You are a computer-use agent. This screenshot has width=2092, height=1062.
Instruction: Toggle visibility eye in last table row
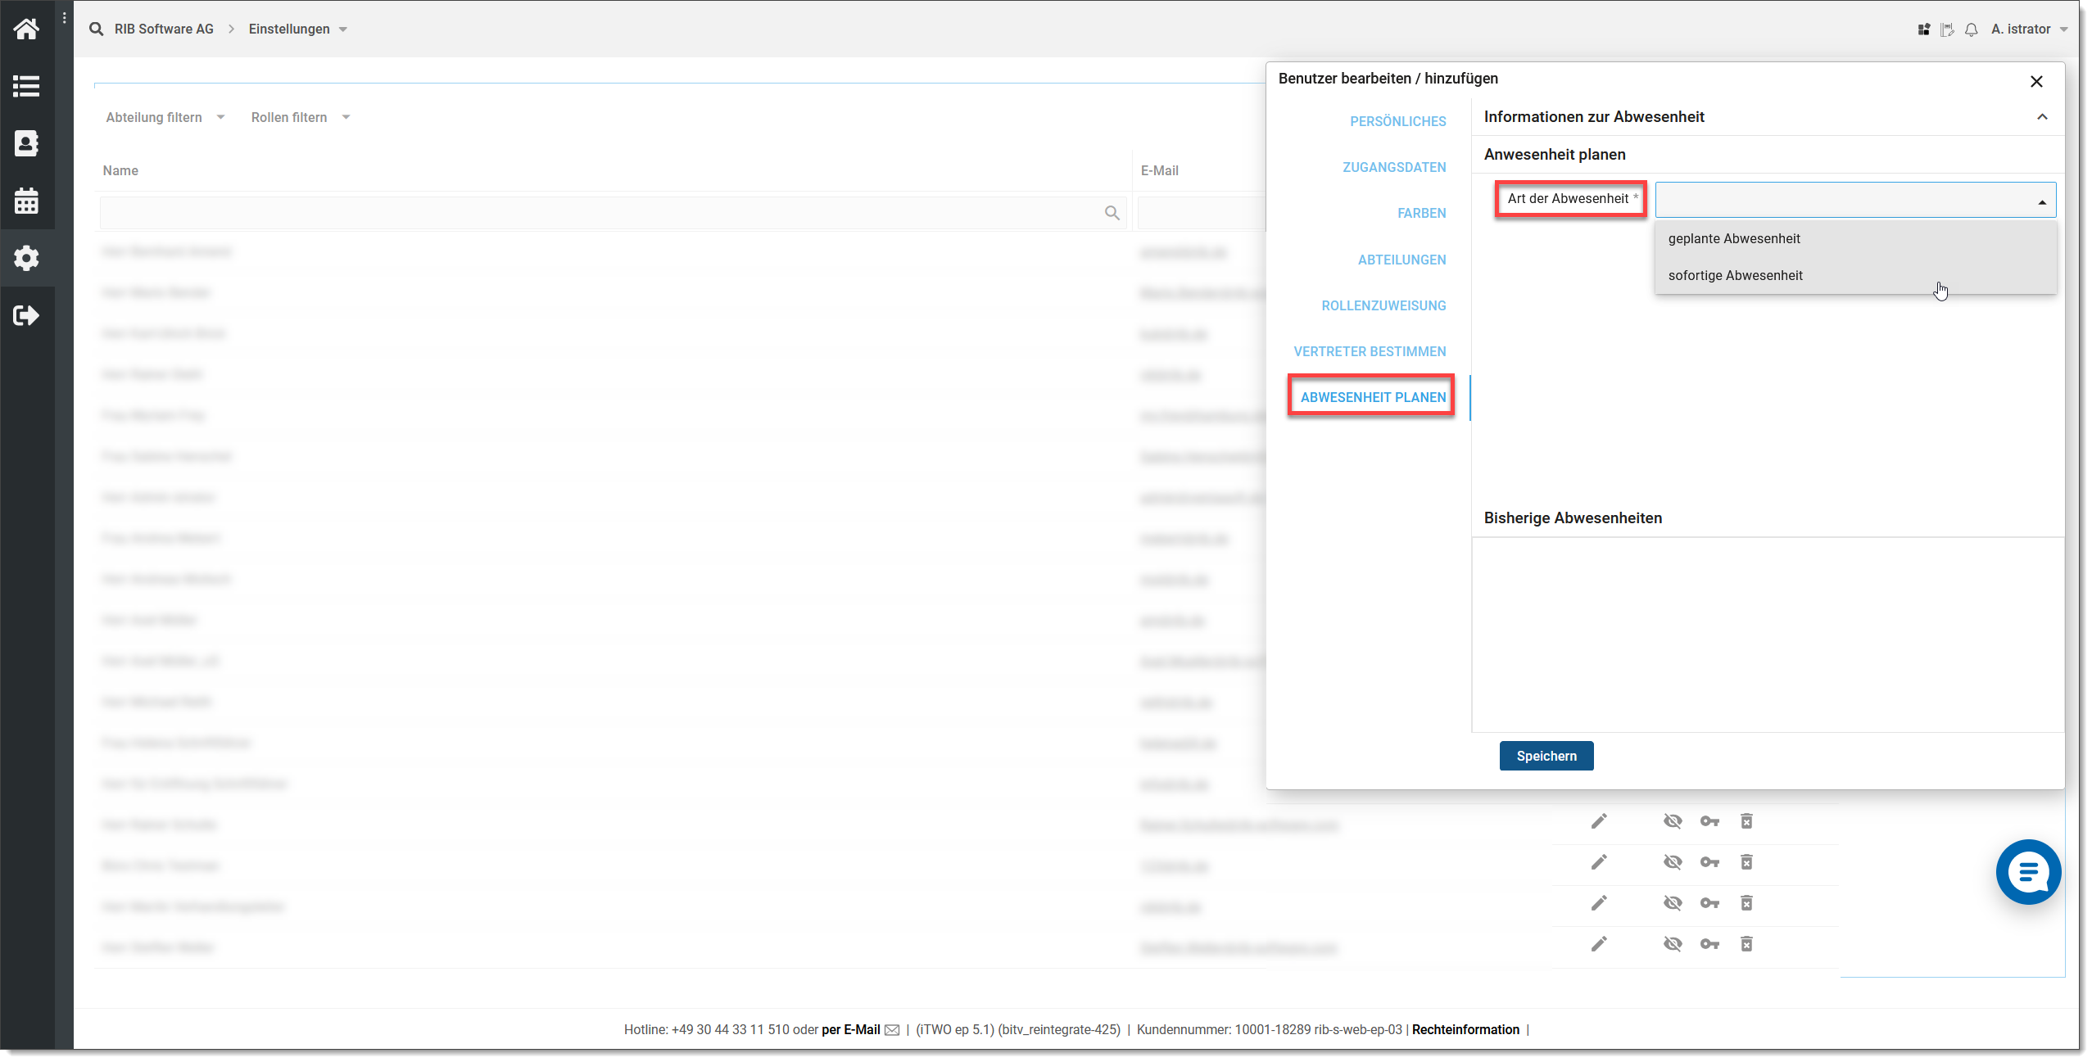pos(1673,944)
